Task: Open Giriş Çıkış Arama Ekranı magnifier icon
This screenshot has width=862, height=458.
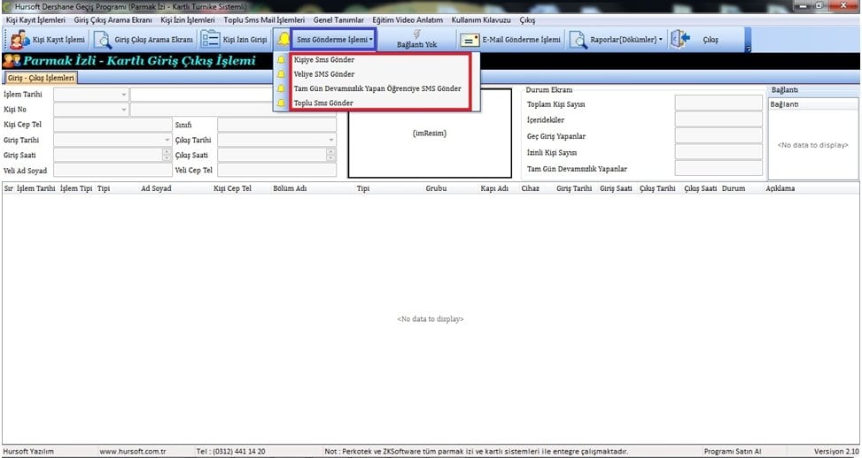Action: click(x=103, y=40)
